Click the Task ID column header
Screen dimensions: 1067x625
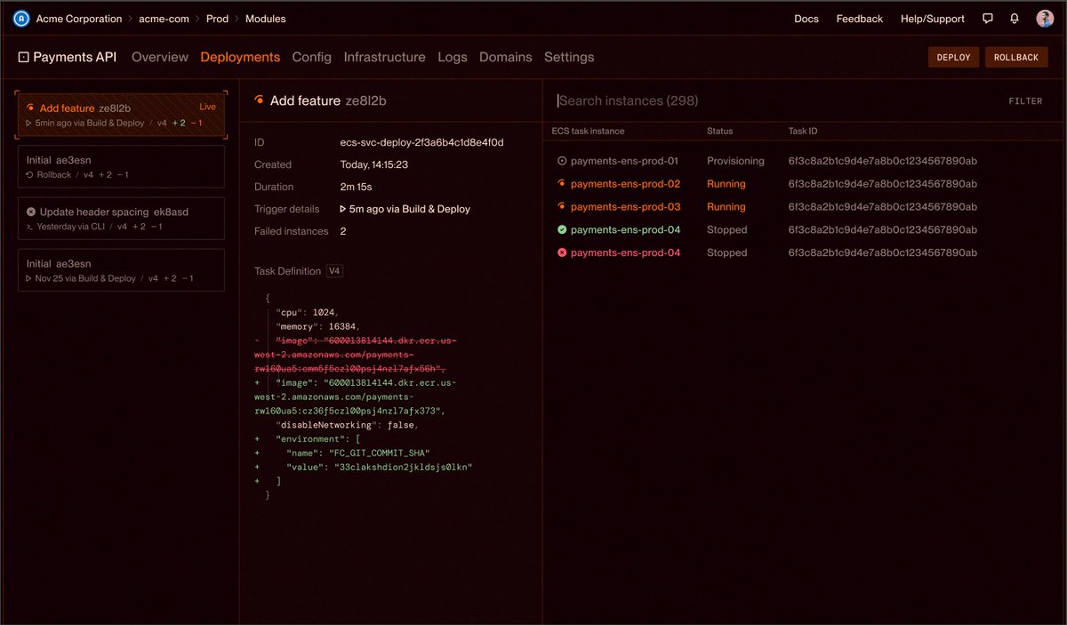point(802,131)
